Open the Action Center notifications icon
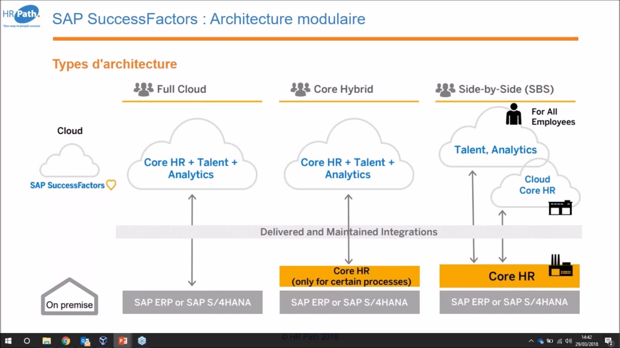Image resolution: width=620 pixels, height=348 pixels. click(x=609, y=341)
